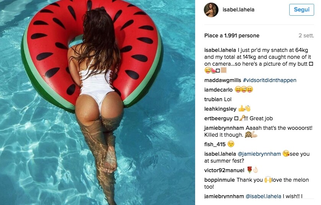Screen dimensions: 321x205
Task: Visit fish_415's profile
Action: 215,144
